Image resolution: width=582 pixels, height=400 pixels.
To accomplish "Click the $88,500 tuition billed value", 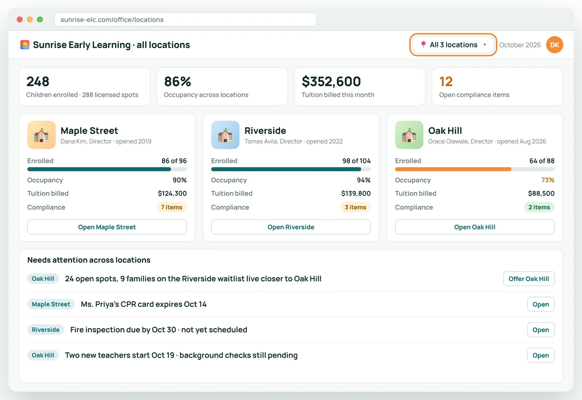I will coord(541,193).
